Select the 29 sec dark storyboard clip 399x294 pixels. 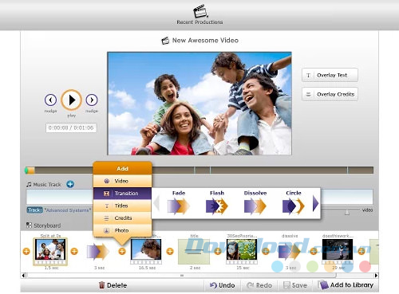[338, 252]
